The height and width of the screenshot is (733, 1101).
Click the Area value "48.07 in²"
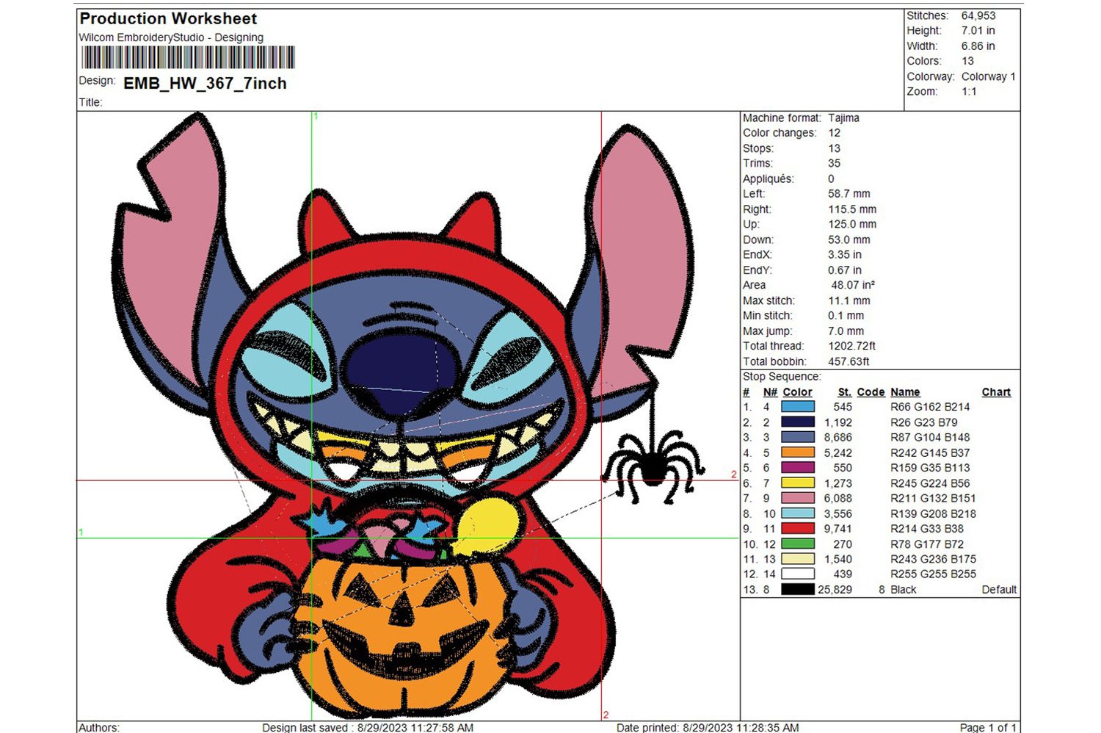853,285
